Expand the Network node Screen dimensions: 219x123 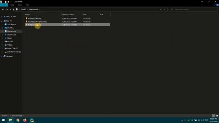click(x=1, y=56)
